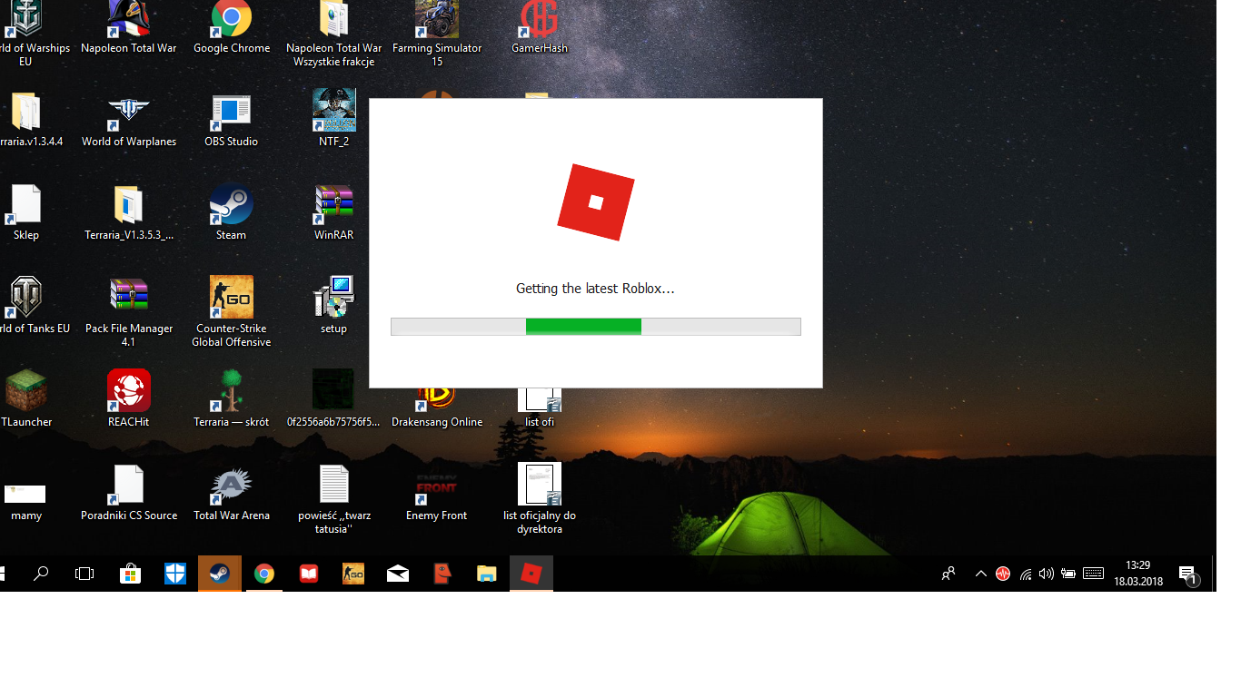Viewport: 1241px width, 697px height.
Task: Open the REACHit desktop shortcut
Action: (x=129, y=399)
